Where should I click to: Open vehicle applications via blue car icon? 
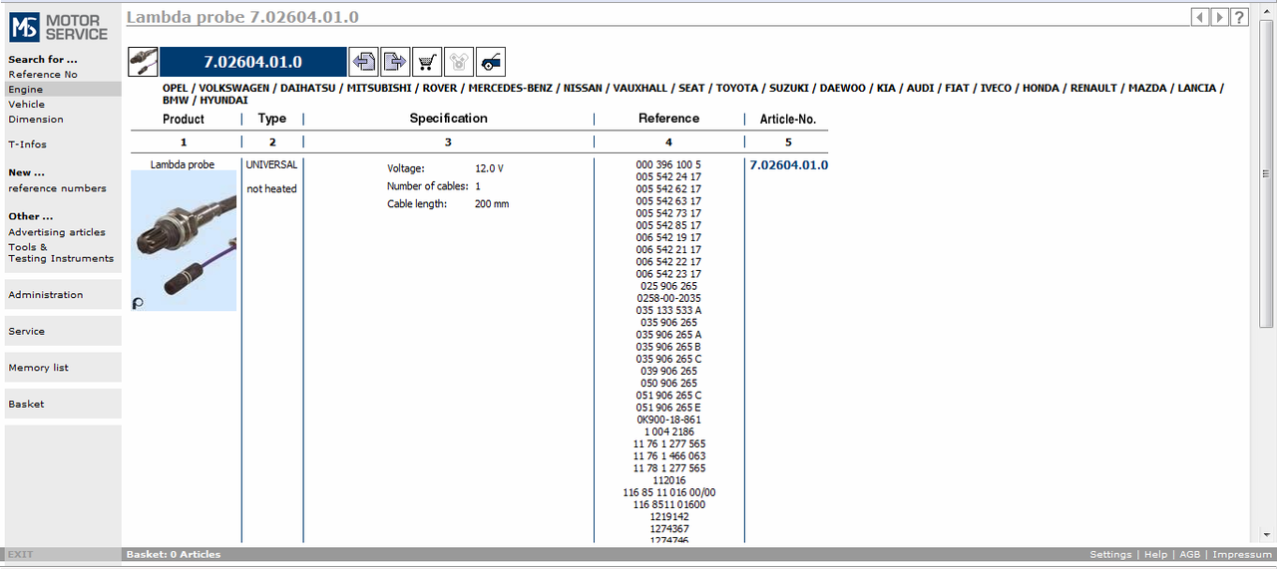click(x=491, y=62)
